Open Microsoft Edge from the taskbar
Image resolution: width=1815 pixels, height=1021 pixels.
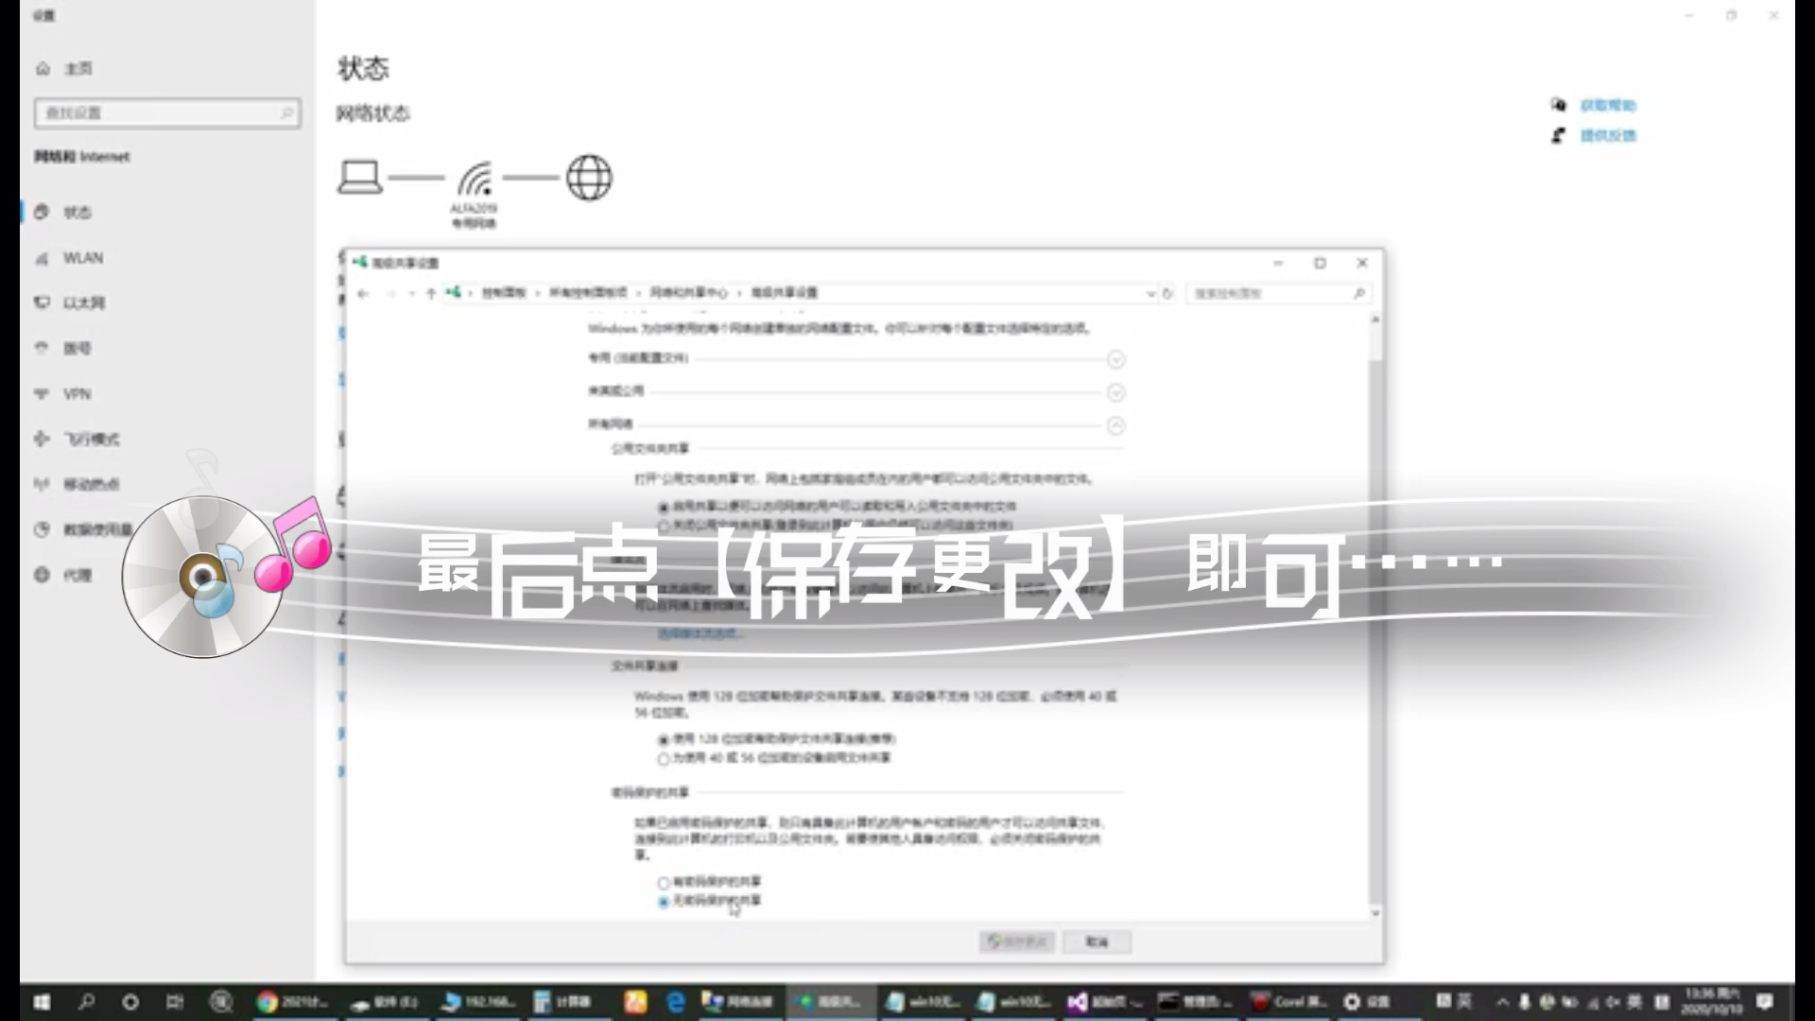(675, 1002)
